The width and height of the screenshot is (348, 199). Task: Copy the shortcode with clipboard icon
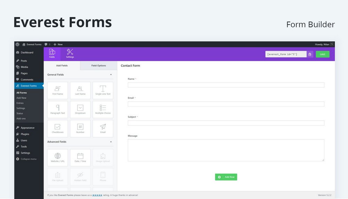310,54
